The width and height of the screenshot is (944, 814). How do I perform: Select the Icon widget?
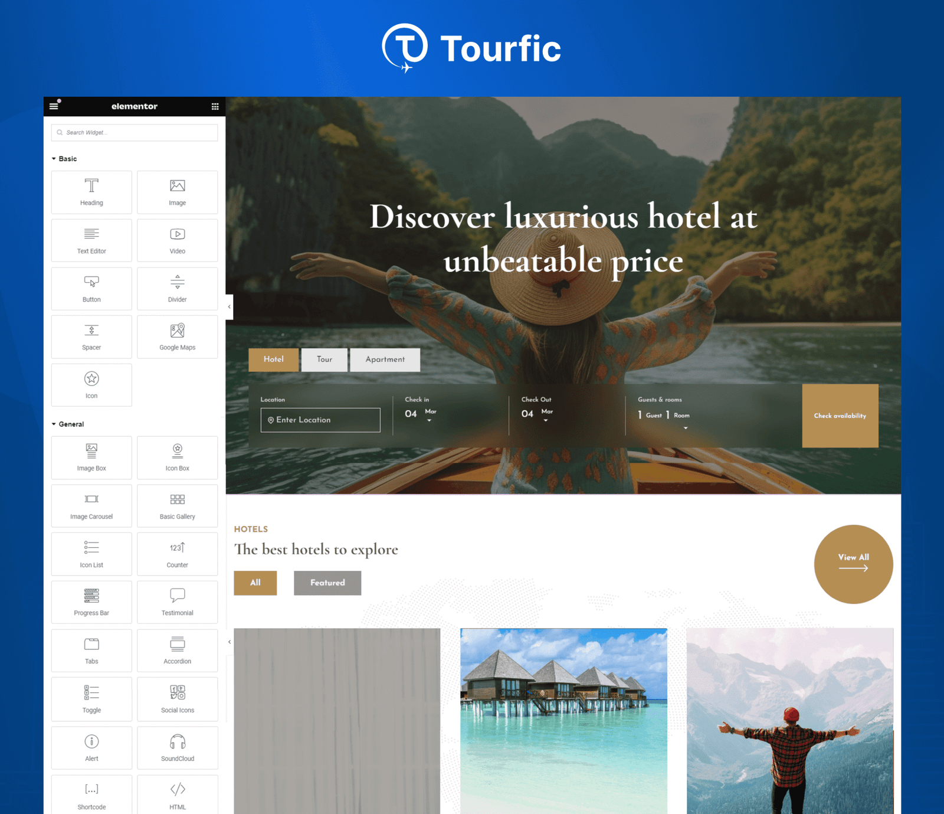coord(91,385)
